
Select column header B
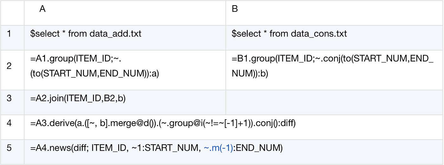point(334,13)
